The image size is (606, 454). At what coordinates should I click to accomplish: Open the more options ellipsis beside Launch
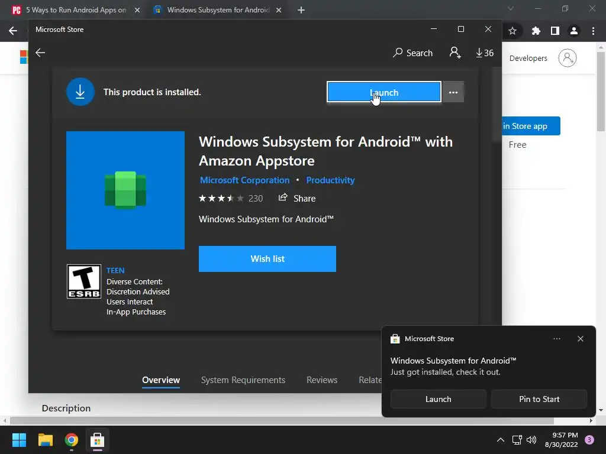point(453,92)
